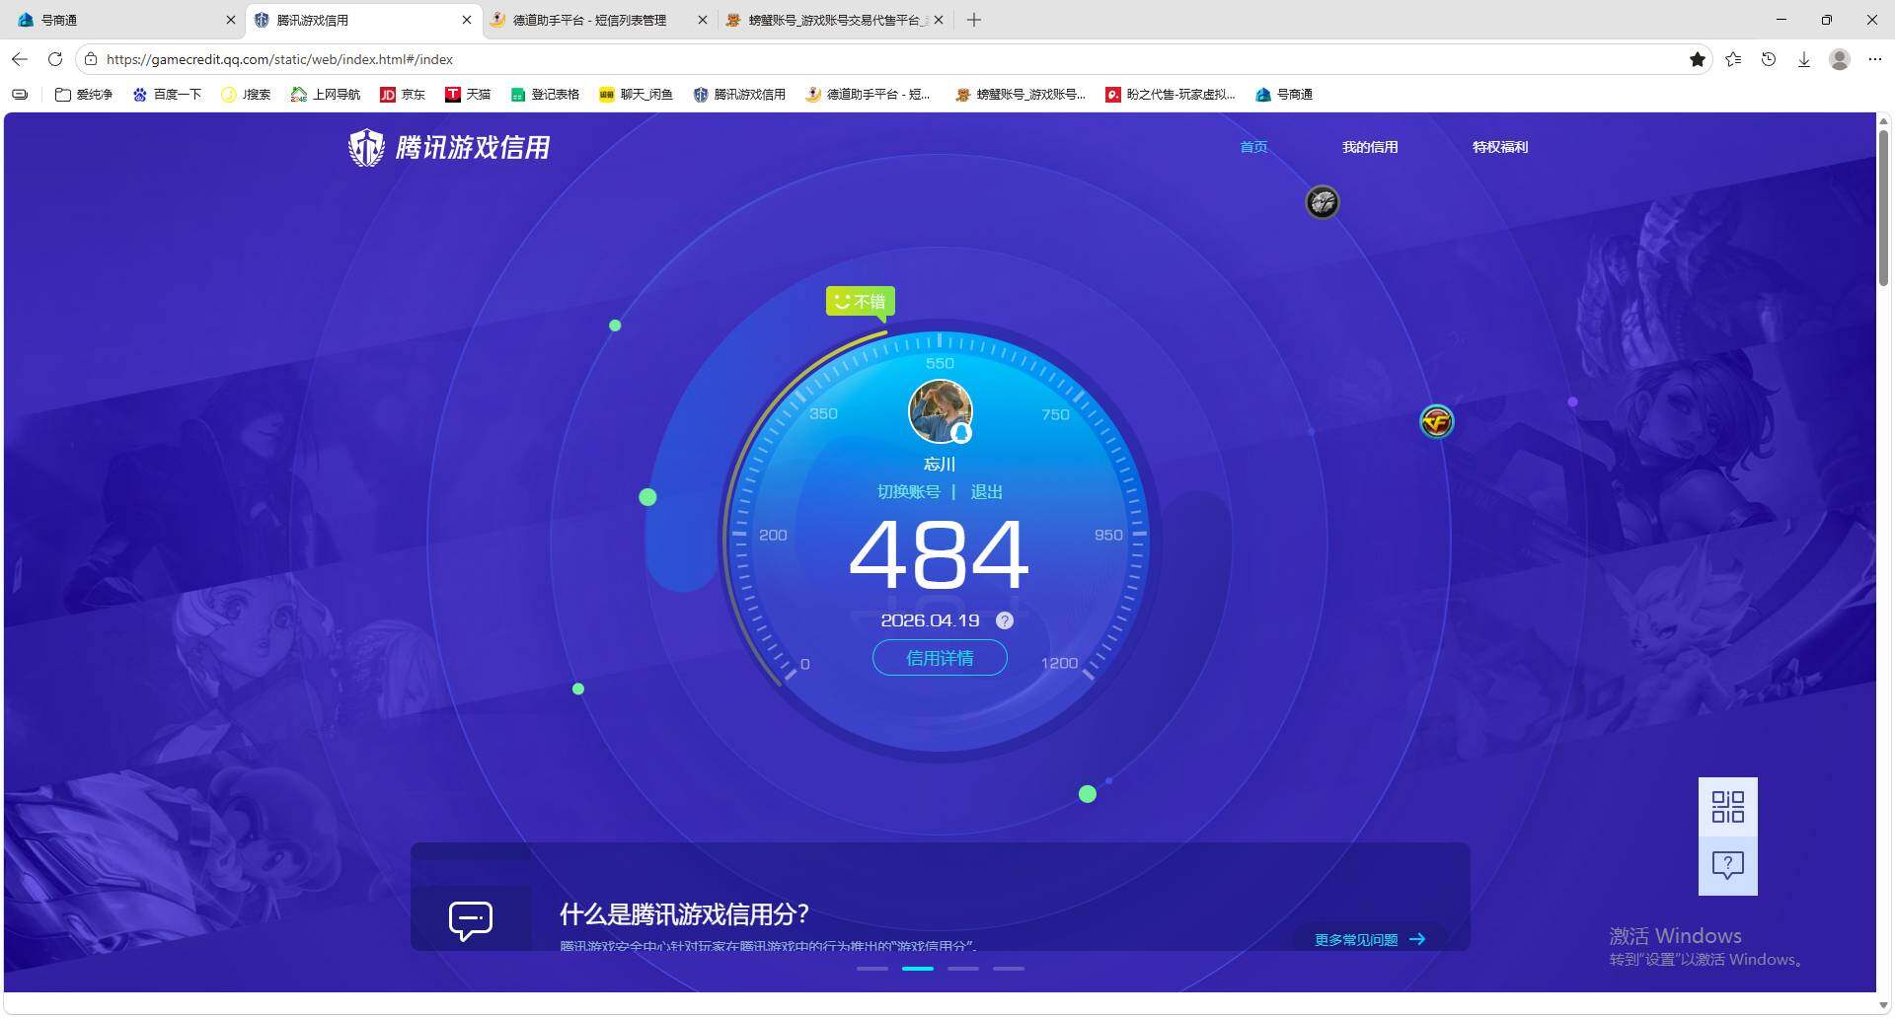Click the help feedback icon below the QR code
The width and height of the screenshot is (1895, 1018).
point(1727,865)
